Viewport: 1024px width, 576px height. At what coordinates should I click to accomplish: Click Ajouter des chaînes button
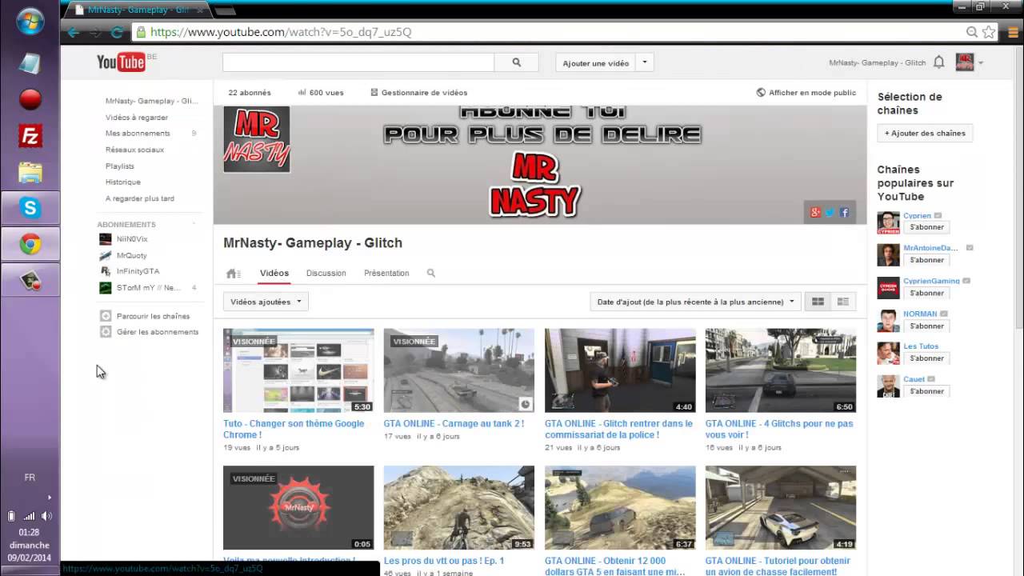tap(925, 133)
